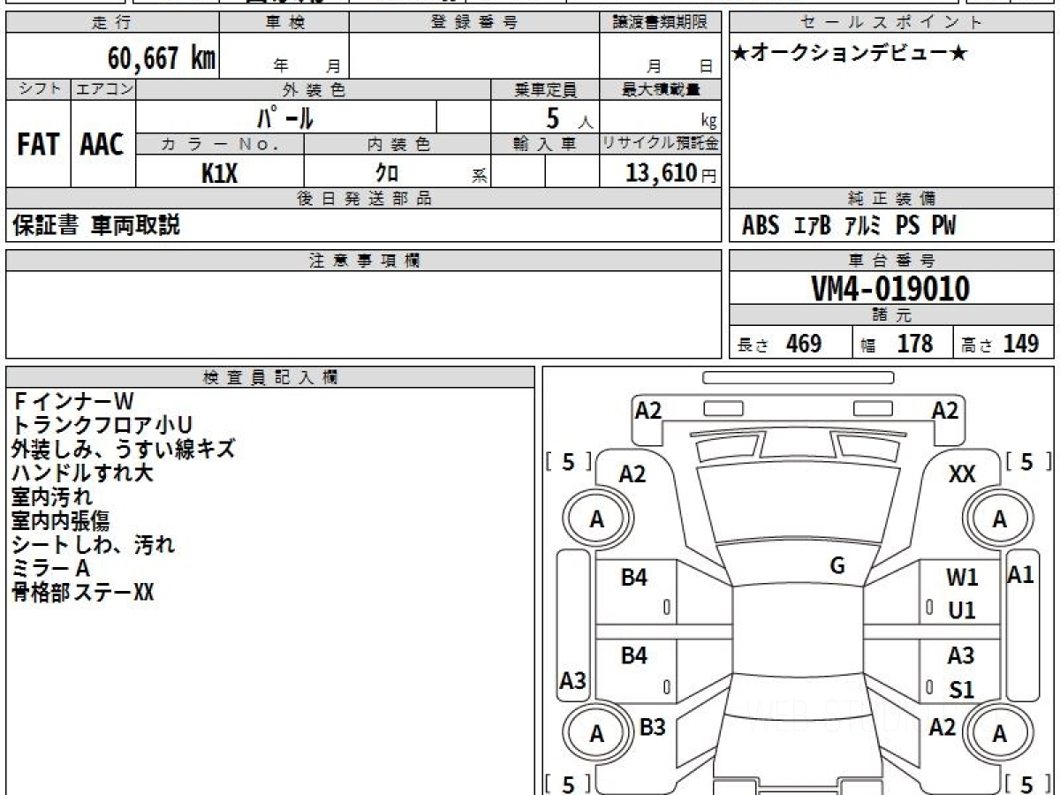Image resolution: width=1060 pixels, height=795 pixels.
Task: Click the 最大積載量 header
Action: click(x=662, y=89)
